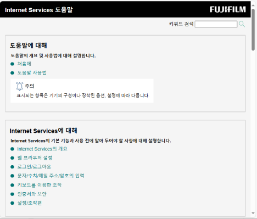Click the magnifier search icon
This screenshot has height=219, width=257.
coord(242,24)
